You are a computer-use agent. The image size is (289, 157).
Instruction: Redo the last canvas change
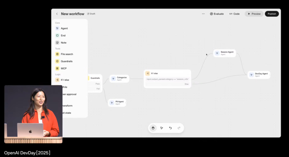[179, 128]
